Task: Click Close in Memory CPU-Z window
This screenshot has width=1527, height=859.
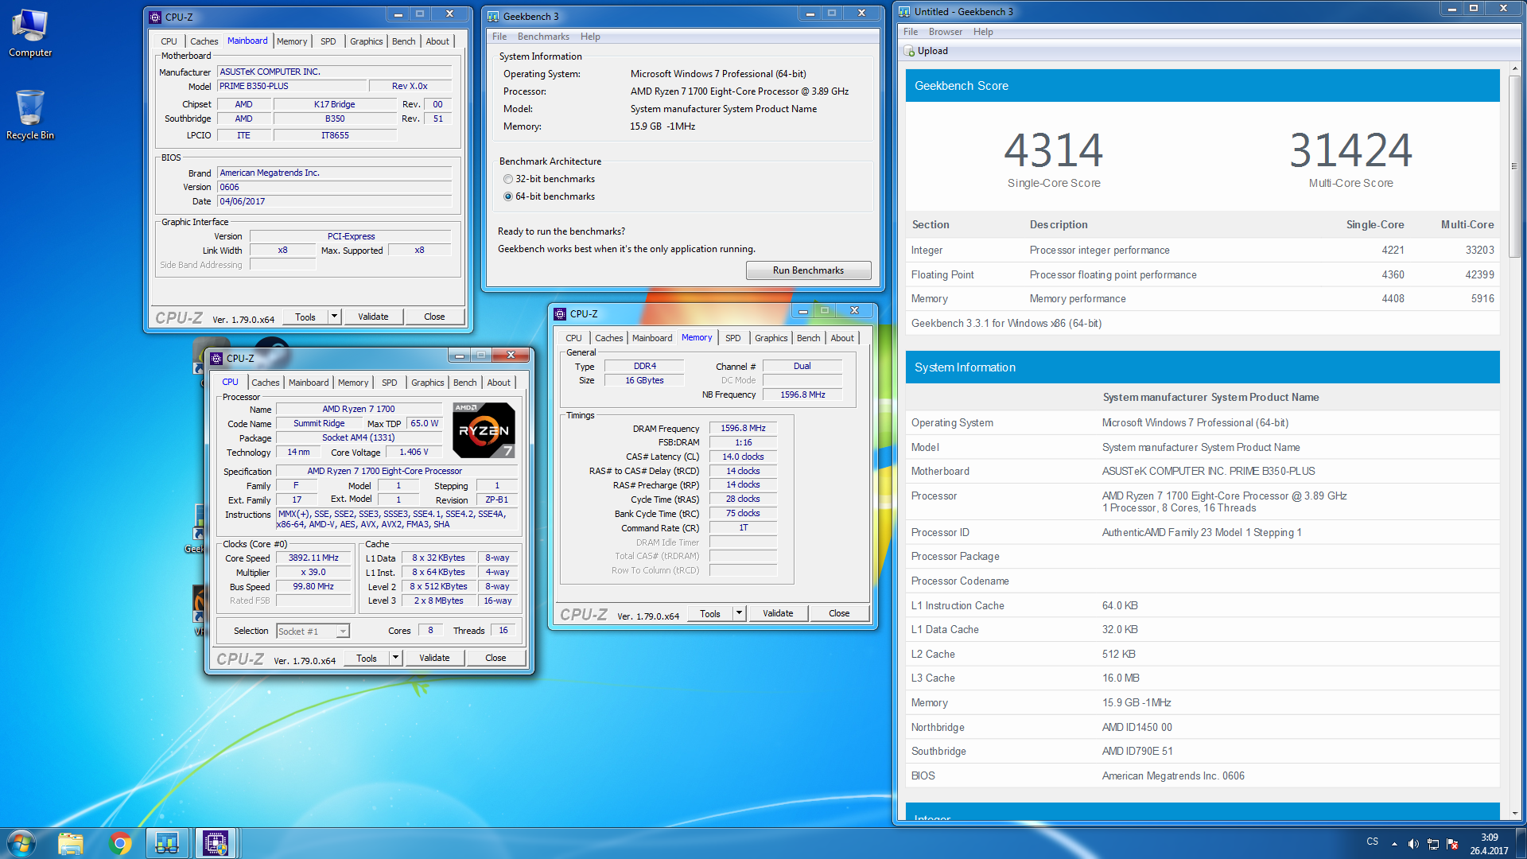Action: 839,613
